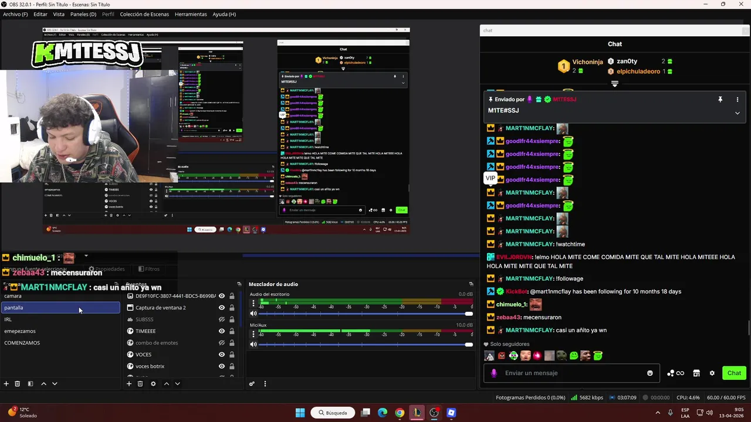Pop out the Fuentes dock
The image size is (751, 422).
point(239,284)
